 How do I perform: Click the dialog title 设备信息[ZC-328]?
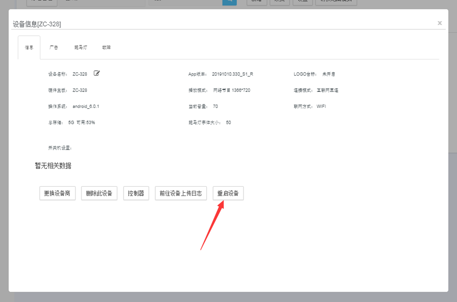(x=37, y=24)
